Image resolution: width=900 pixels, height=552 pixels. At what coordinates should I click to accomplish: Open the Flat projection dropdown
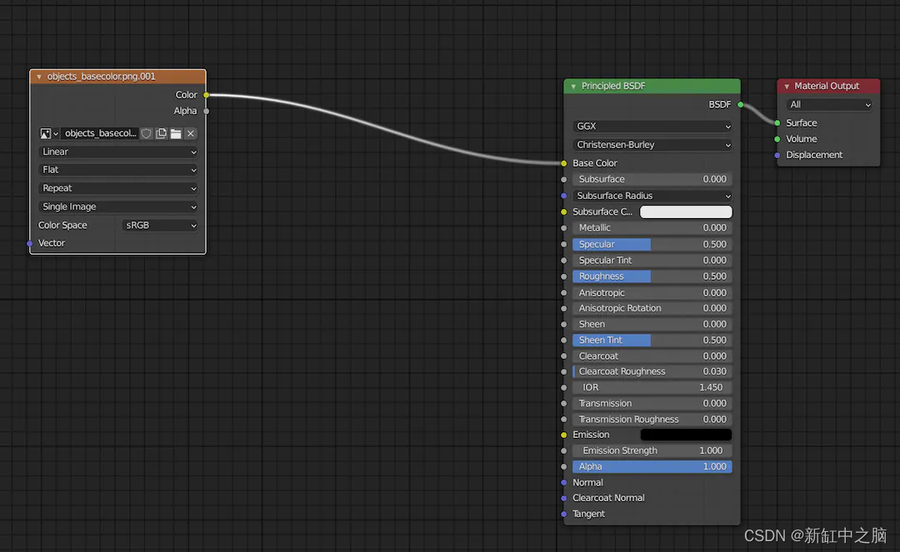click(x=117, y=170)
